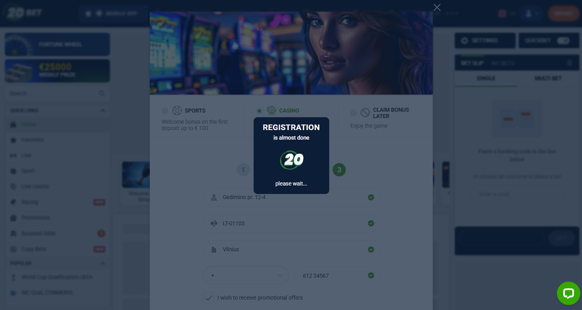Go to registration step 3 circle
The height and width of the screenshot is (310, 582).
pyautogui.click(x=339, y=170)
